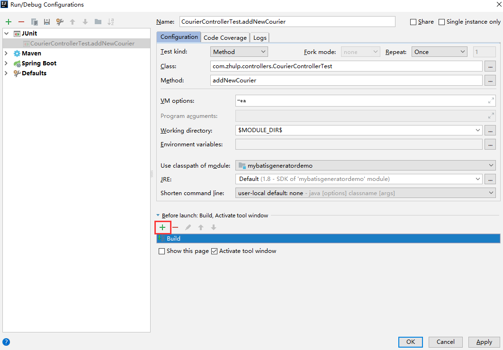
Task: Expand the Defaults tree node
Action: (6, 73)
